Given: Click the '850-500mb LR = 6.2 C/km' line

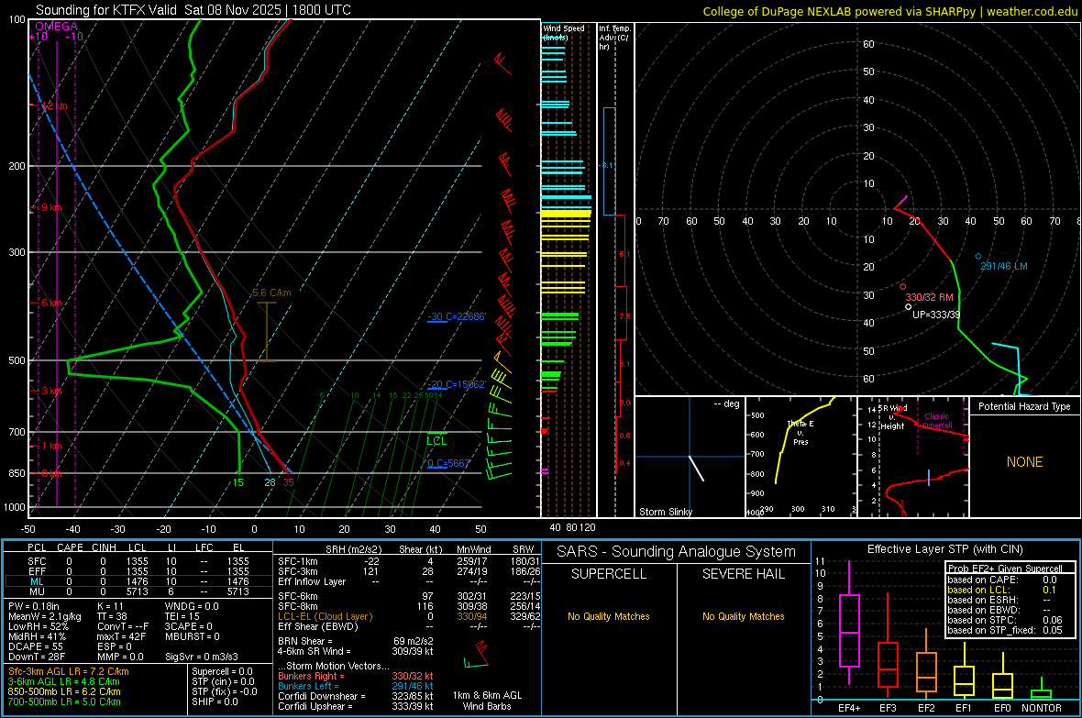Looking at the screenshot, I should 64,691.
